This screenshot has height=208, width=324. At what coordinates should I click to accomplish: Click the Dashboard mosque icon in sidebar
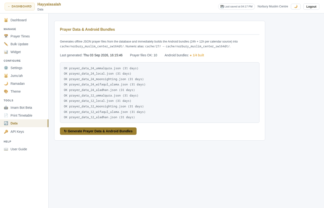6,20
